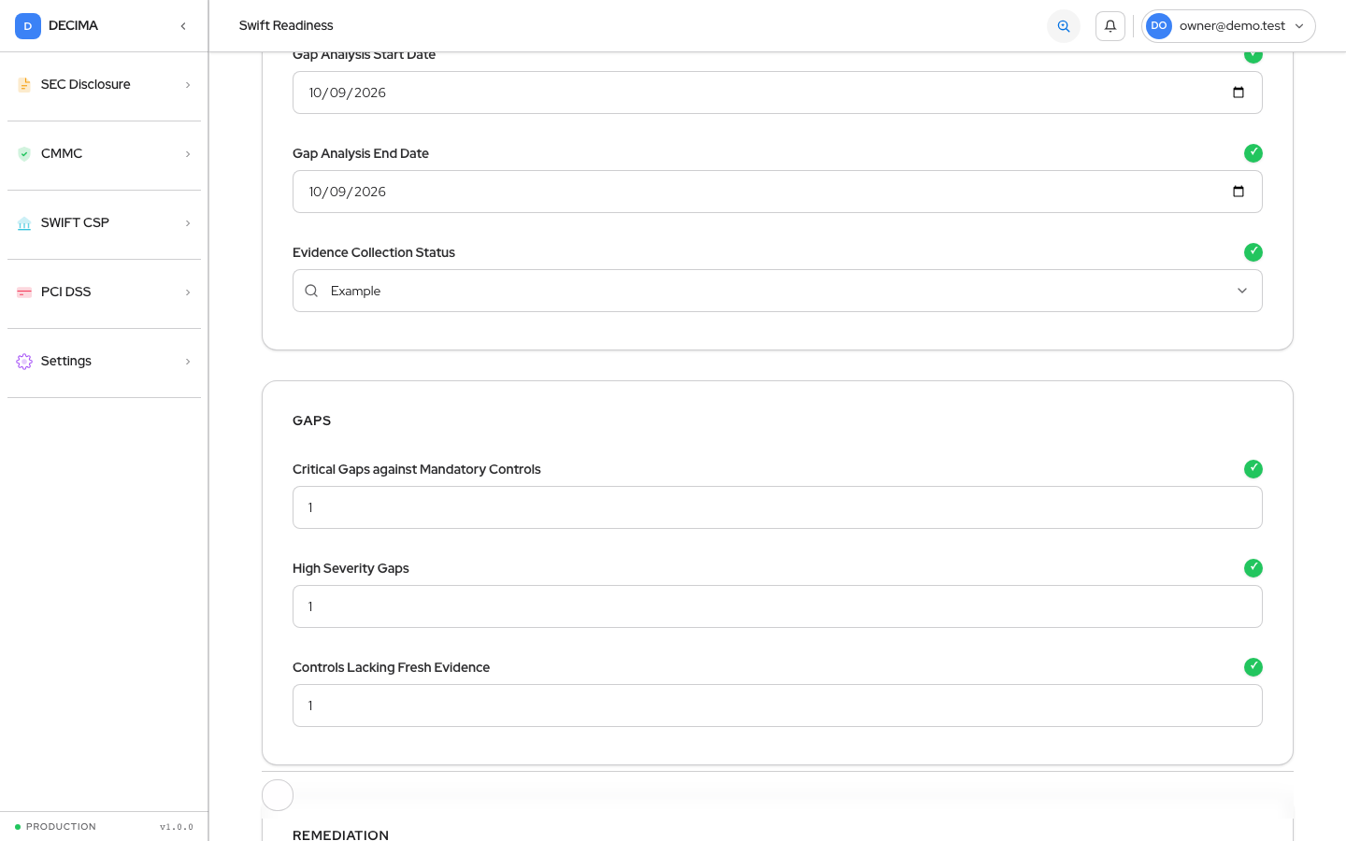Open search with the magnifier button
Viewport: 1346px width, 841px height.
(x=1064, y=26)
